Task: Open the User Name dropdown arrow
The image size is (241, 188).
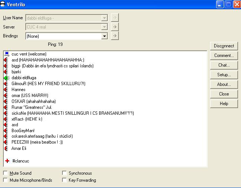Action: (104, 18)
